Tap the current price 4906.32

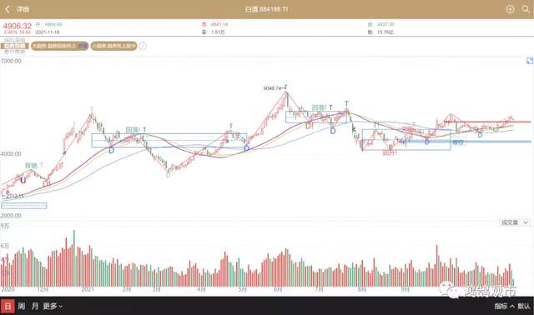tap(17, 26)
